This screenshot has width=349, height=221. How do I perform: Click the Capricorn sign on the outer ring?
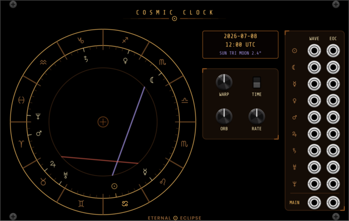coord(81,40)
